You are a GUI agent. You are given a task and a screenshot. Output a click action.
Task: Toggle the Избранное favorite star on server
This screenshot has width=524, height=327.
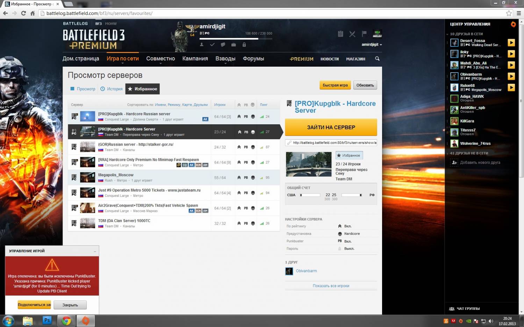(349, 155)
